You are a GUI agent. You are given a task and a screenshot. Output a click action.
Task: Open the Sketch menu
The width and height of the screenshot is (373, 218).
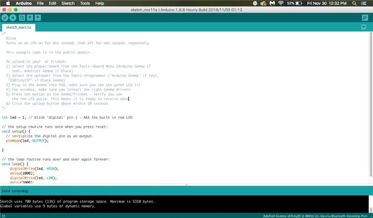pos(68,3)
